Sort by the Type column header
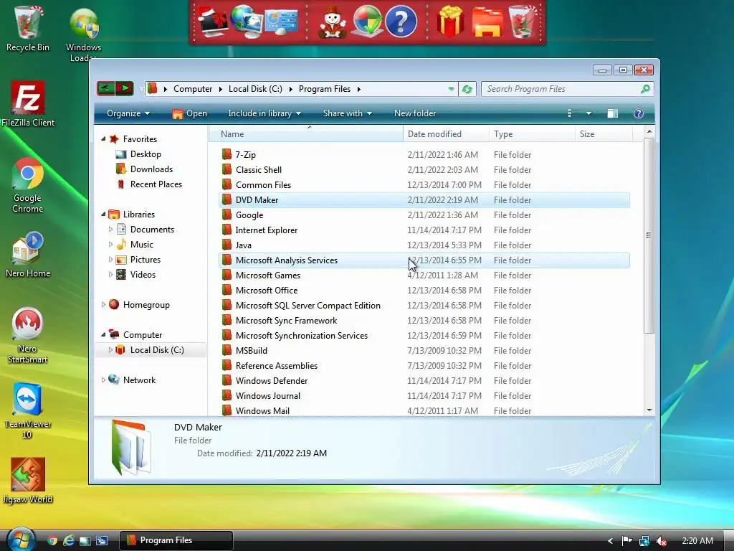The image size is (734, 551). click(x=533, y=134)
